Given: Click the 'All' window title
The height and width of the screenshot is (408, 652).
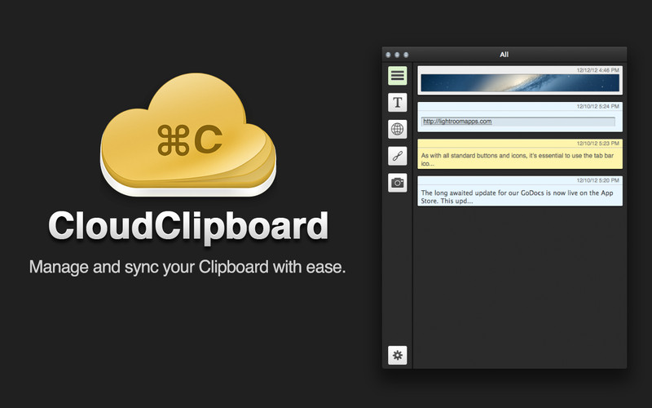Looking at the screenshot, I should tap(504, 55).
